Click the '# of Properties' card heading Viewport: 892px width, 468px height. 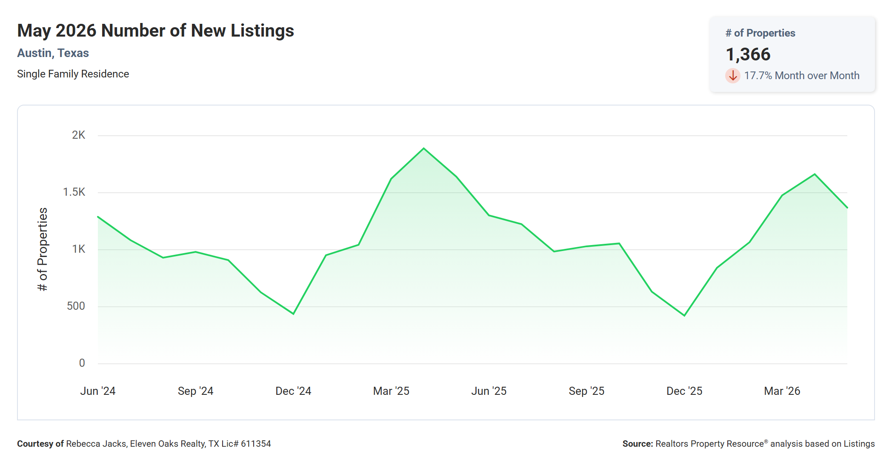click(760, 33)
